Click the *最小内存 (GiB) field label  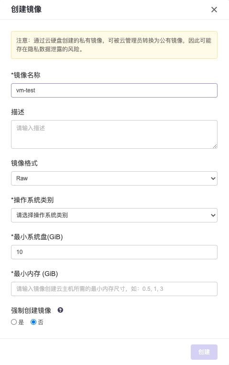click(x=34, y=274)
